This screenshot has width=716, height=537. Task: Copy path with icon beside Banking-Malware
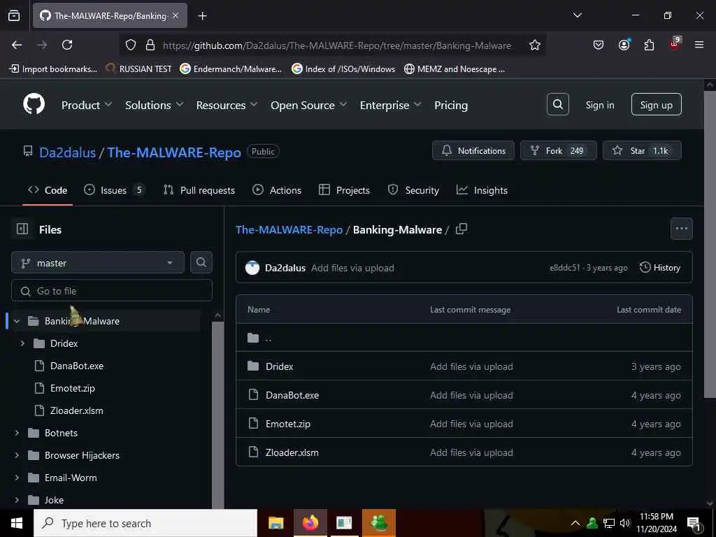(x=461, y=229)
